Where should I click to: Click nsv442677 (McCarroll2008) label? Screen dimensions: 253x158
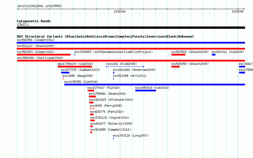[111, 124]
